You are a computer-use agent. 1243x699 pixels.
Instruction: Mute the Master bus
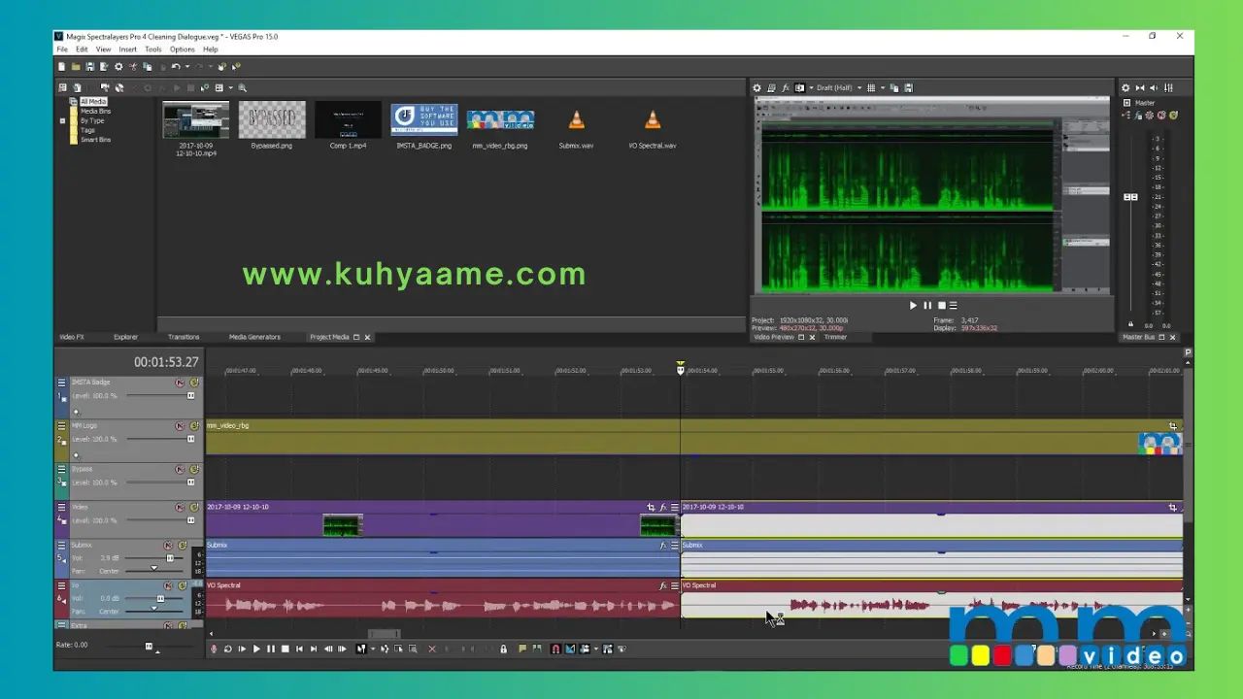pos(1161,115)
